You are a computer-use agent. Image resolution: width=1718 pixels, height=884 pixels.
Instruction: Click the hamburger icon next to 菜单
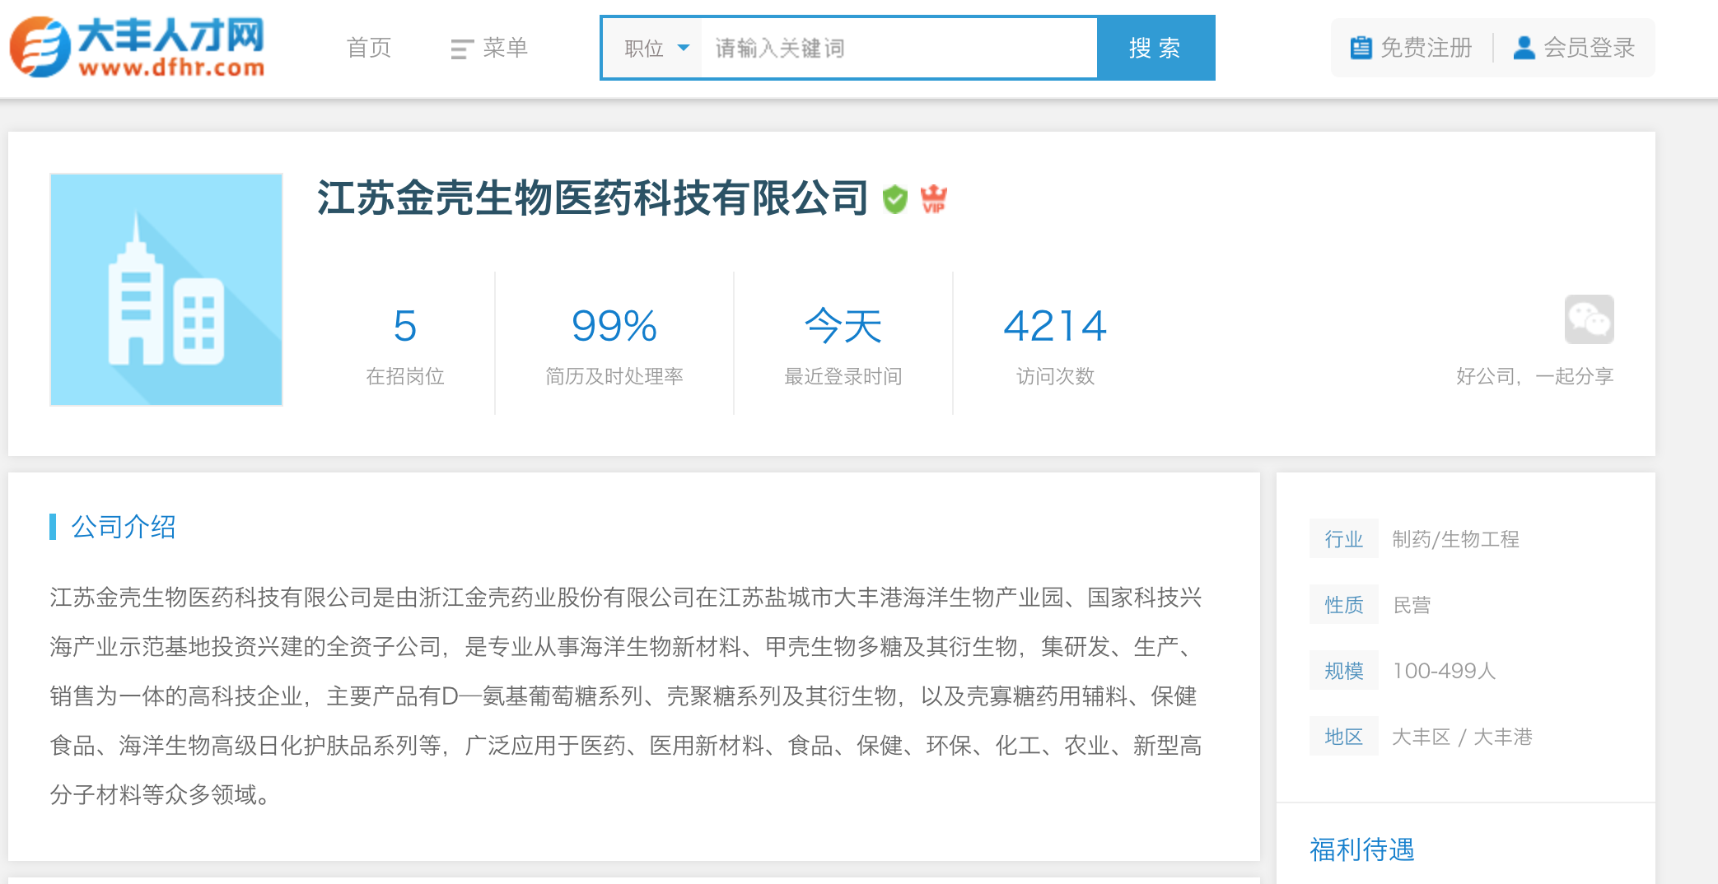pos(462,49)
